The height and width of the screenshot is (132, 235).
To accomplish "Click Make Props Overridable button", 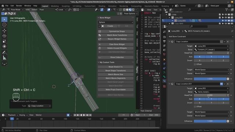I will pos(116,89).
